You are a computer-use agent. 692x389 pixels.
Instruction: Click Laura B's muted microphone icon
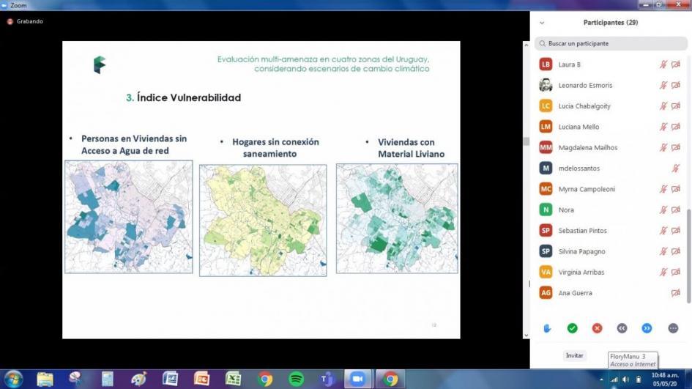pos(663,64)
